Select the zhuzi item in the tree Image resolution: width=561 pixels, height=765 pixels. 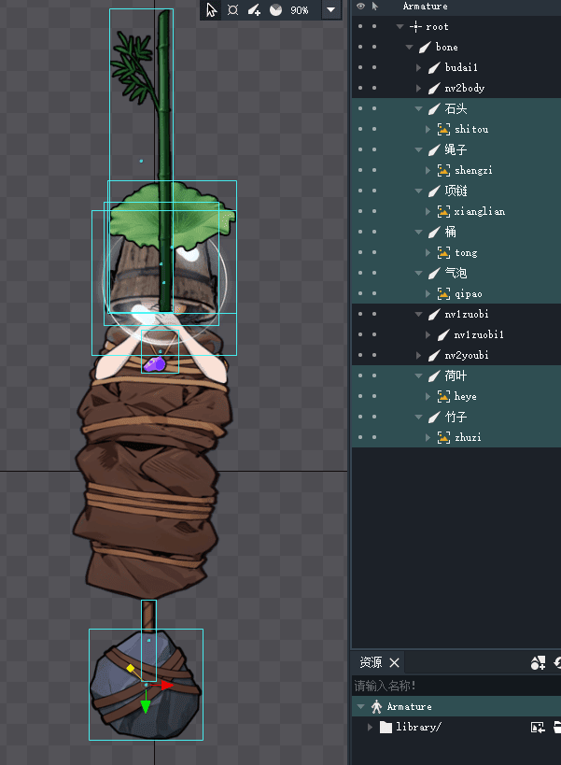coord(467,437)
